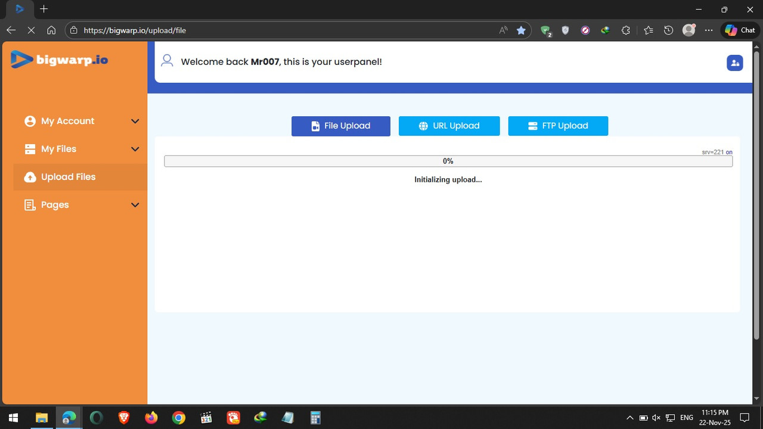Expand the My Files menu chevron
Viewport: 763px width, 429px height.
(x=135, y=149)
